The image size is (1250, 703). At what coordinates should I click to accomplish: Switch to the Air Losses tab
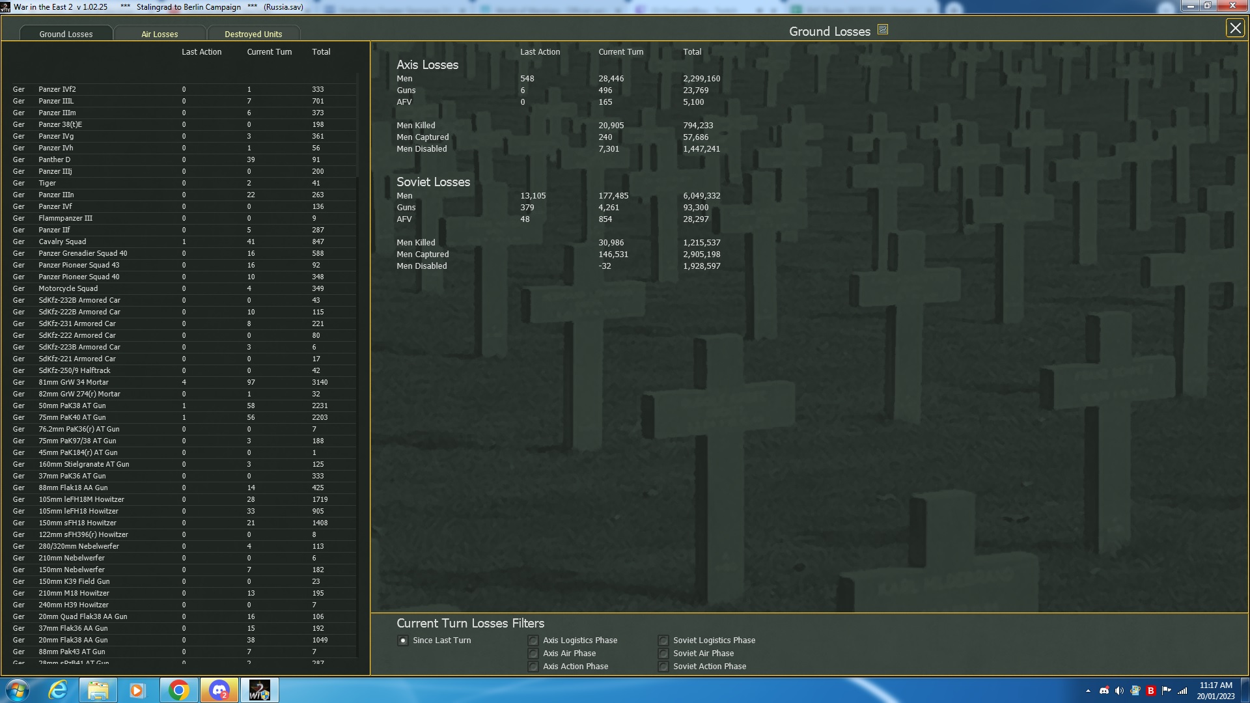point(160,34)
